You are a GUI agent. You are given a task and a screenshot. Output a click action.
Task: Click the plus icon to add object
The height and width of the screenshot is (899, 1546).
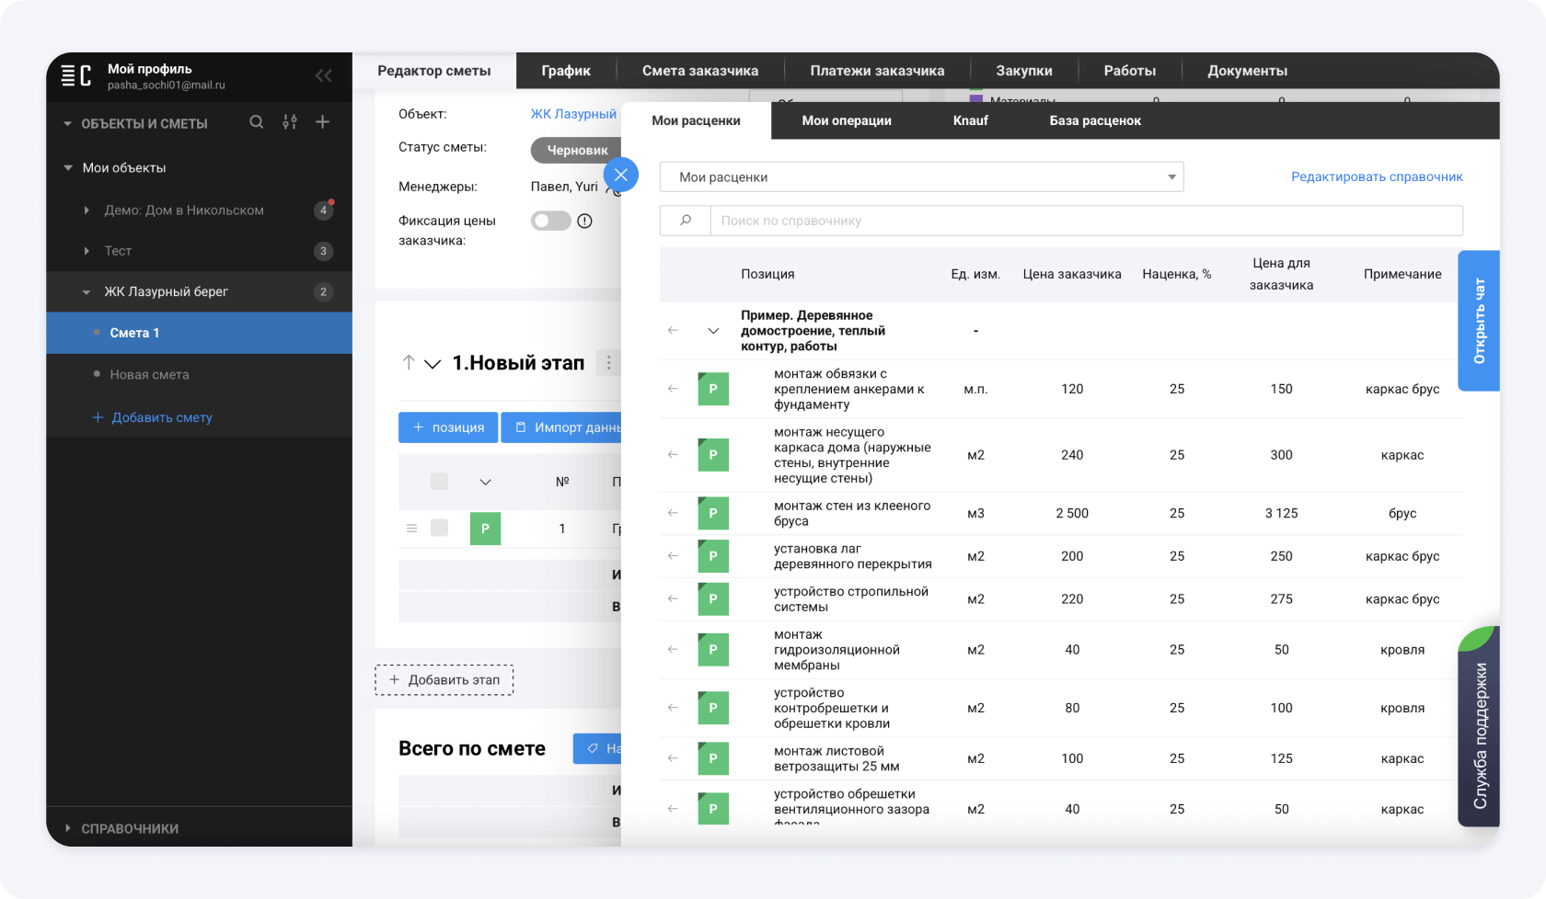(x=323, y=122)
